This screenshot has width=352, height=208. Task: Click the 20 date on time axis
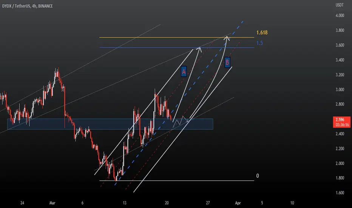click(x=167, y=203)
